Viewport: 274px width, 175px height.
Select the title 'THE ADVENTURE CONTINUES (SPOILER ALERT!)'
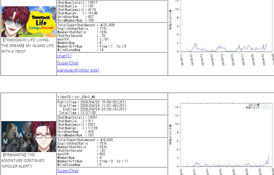pyautogui.click(x=23, y=161)
